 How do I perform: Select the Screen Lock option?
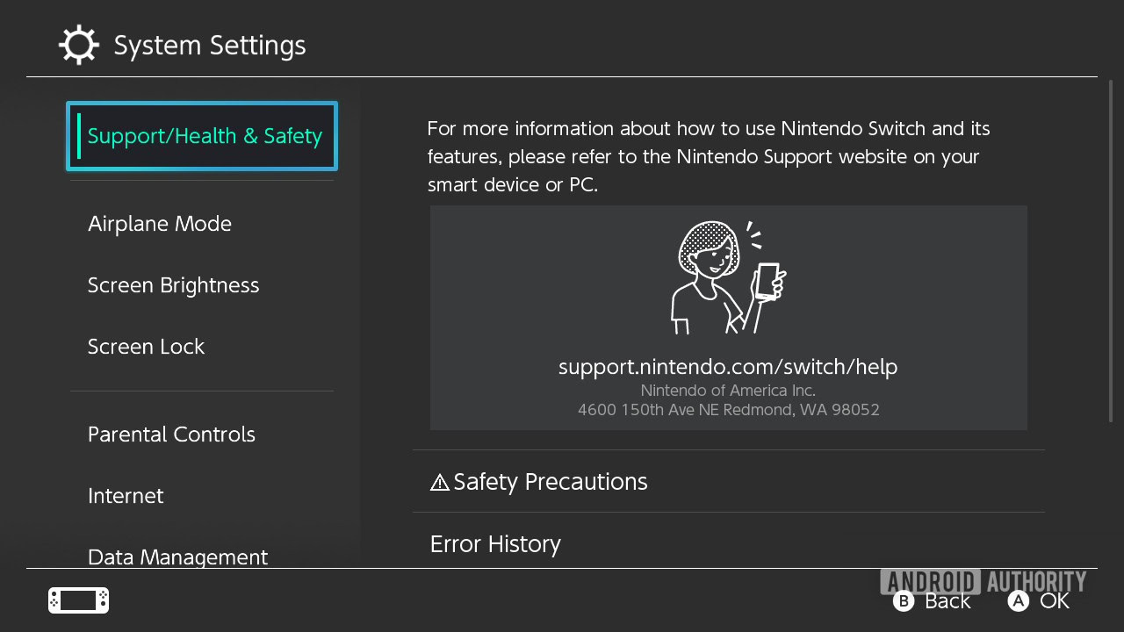[147, 347]
